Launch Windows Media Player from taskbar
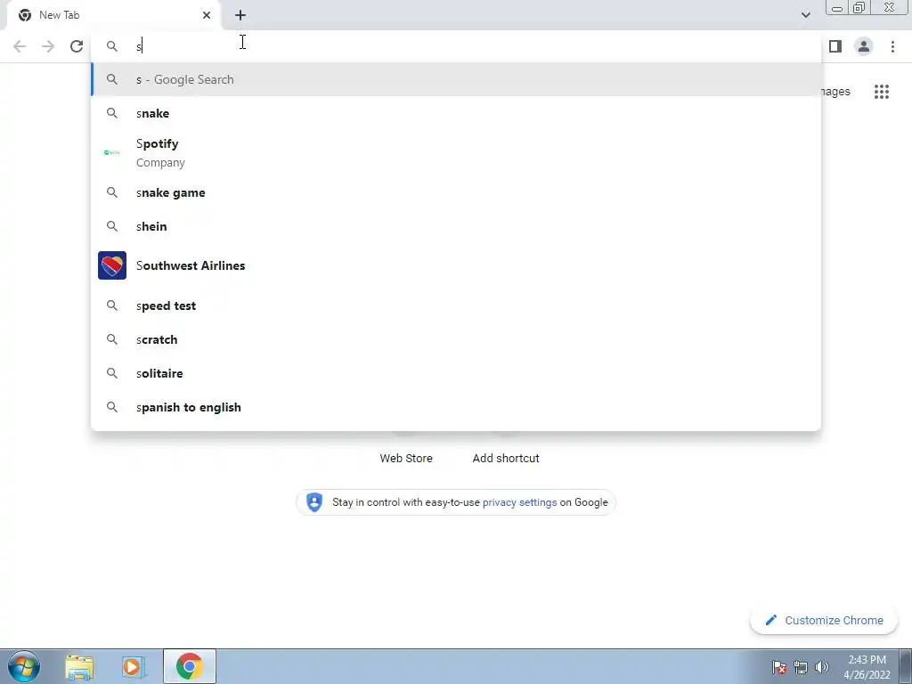This screenshot has width=912, height=684. point(134,667)
